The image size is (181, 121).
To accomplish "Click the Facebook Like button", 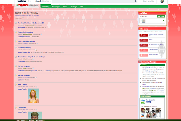I will coord(148,102).
